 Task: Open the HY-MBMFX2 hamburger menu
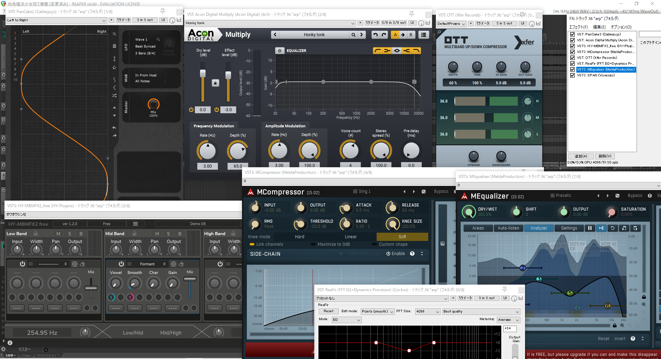click(135, 224)
